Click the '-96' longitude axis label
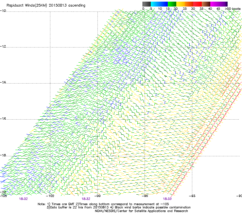The width and height of the screenshot is (242, 213). click(x=145, y=196)
